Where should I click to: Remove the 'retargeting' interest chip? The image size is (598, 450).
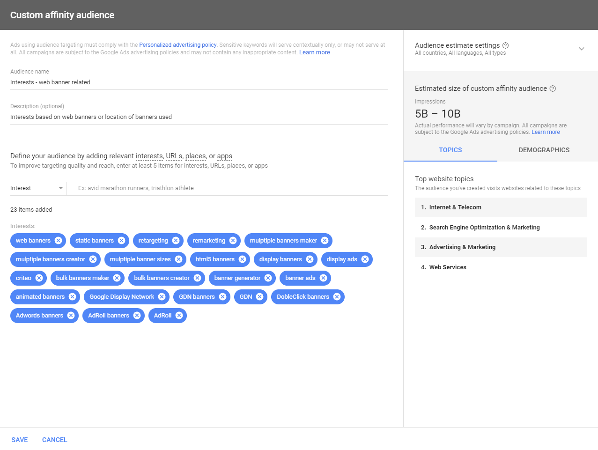(176, 241)
